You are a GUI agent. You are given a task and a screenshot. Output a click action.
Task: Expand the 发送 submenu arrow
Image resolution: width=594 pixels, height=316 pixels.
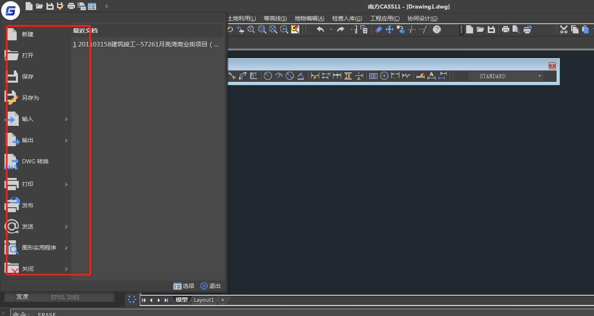pos(66,227)
